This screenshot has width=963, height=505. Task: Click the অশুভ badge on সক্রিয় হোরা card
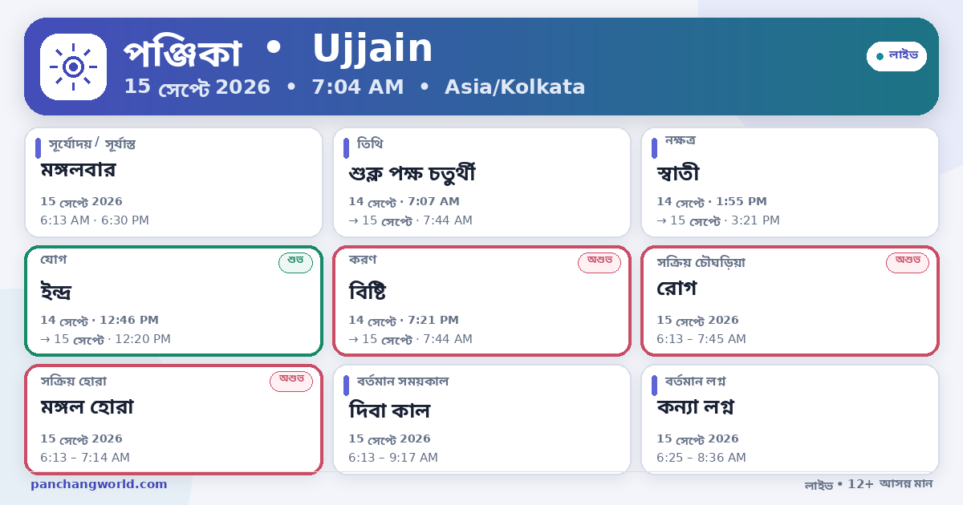coord(291,381)
